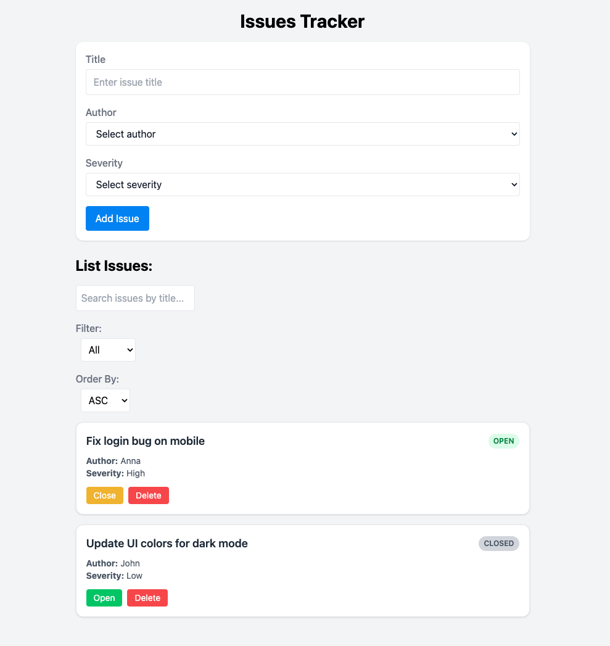The height and width of the screenshot is (646, 610).
Task: Click the Severity label above the form dropdown
Action: click(x=104, y=163)
